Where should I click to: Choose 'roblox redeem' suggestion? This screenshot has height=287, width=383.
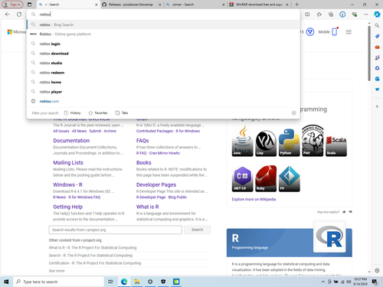point(163,73)
